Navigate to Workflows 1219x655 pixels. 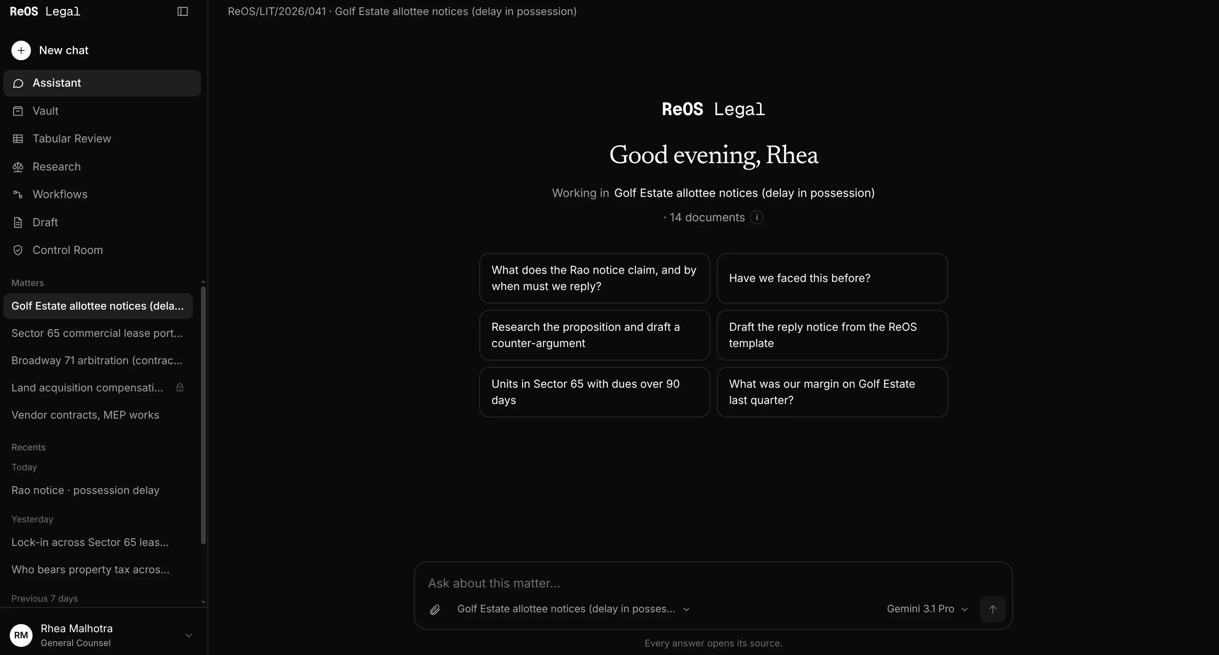102,194
